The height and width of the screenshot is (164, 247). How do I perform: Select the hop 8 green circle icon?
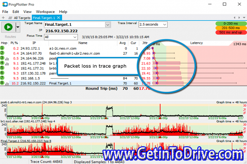[2, 83]
